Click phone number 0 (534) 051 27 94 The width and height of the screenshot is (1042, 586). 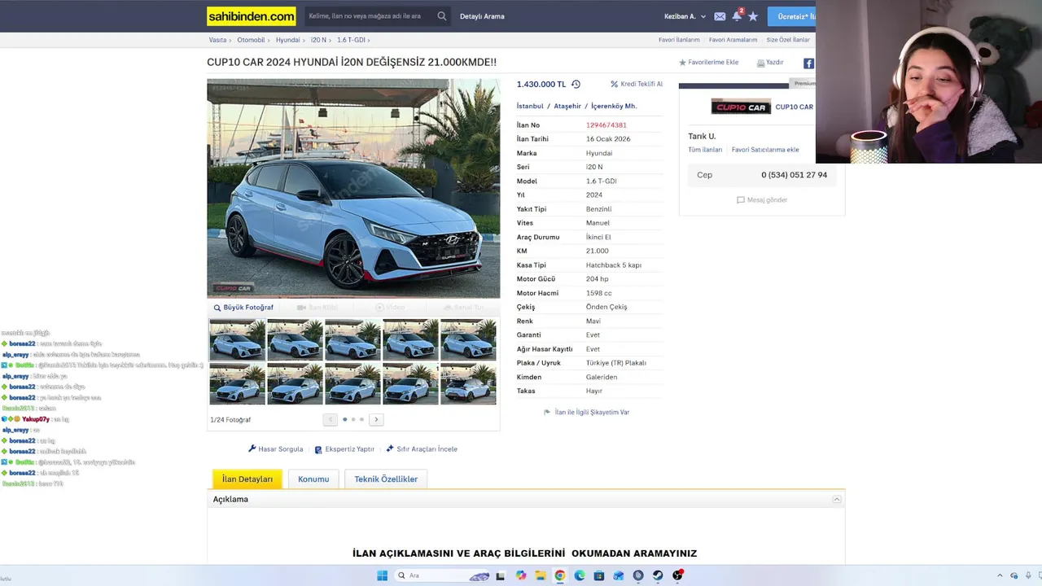click(x=794, y=175)
